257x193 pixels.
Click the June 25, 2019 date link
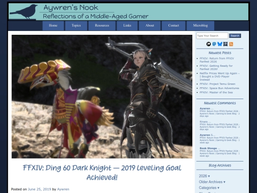click(x=40, y=189)
